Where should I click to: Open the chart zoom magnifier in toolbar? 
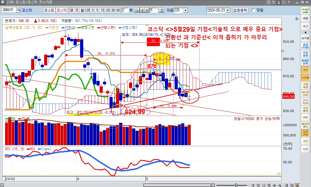point(137,10)
